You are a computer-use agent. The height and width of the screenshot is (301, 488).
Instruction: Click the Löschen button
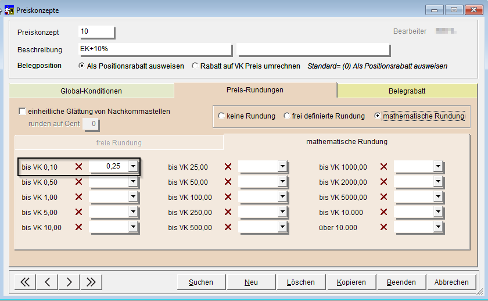301,282
